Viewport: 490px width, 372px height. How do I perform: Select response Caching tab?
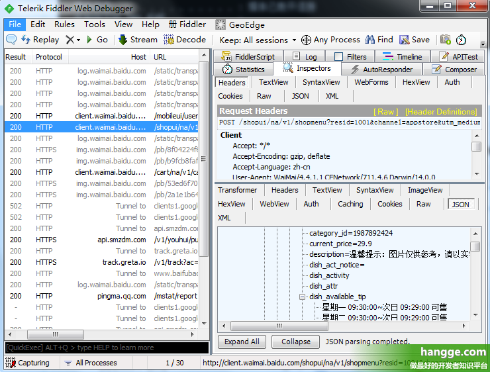click(350, 204)
